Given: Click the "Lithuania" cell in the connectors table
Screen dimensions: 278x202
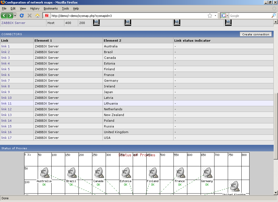Looking at the screenshot, I should point(138,103).
